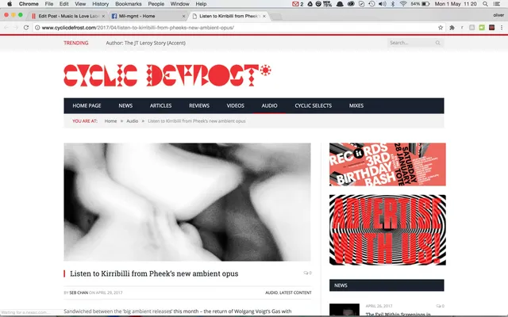View site information icon in address bar
The image size is (508, 317).
(37, 28)
